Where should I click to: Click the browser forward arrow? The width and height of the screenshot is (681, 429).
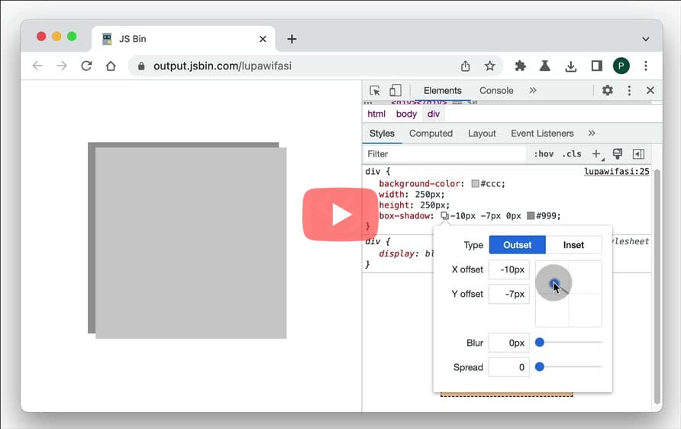click(x=62, y=66)
